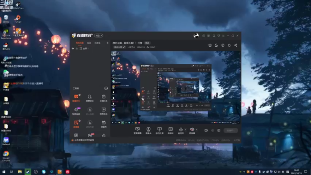Click the unlock padlock icon in stream header
311x175 pixels.
tap(216, 45)
